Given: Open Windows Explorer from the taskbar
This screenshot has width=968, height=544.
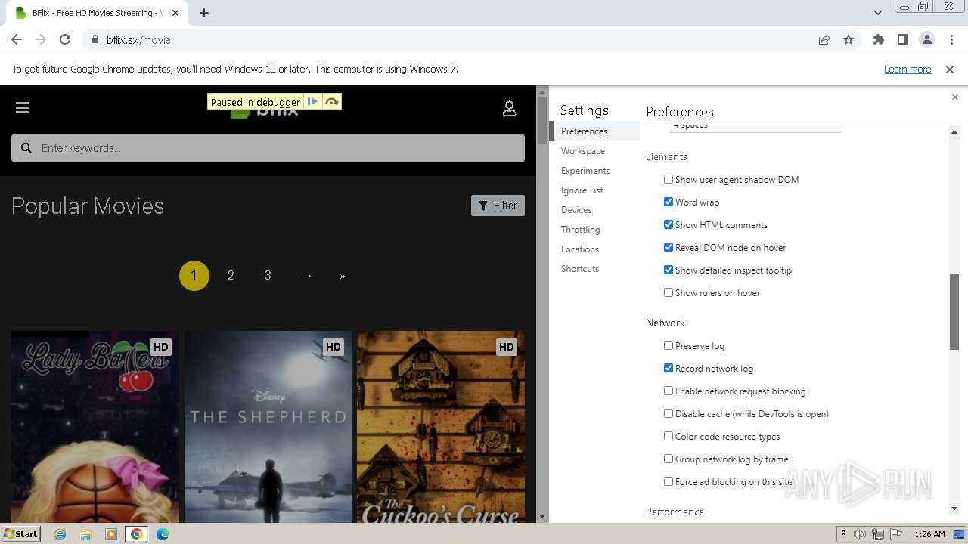Looking at the screenshot, I should coord(85,534).
